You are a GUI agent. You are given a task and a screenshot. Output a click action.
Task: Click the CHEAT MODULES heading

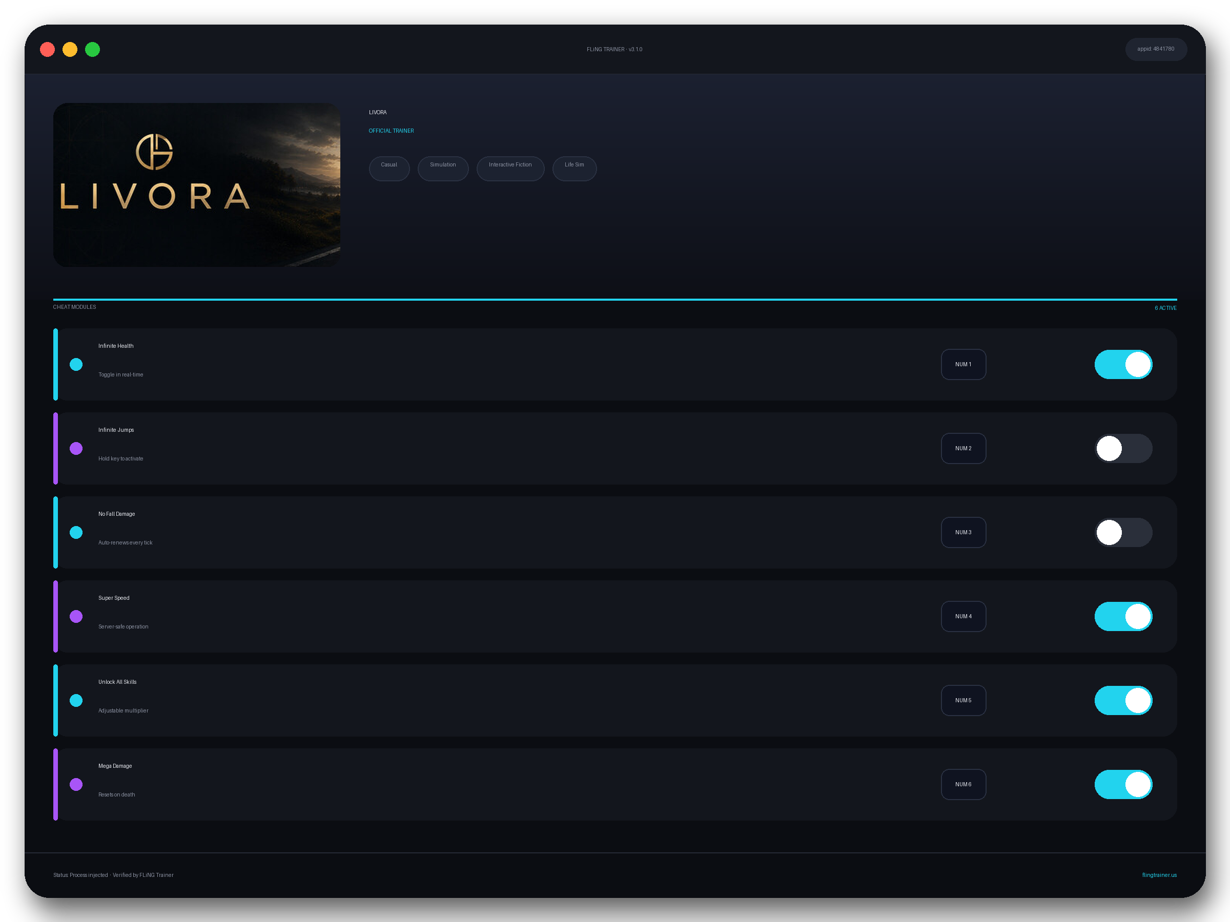[x=74, y=307]
